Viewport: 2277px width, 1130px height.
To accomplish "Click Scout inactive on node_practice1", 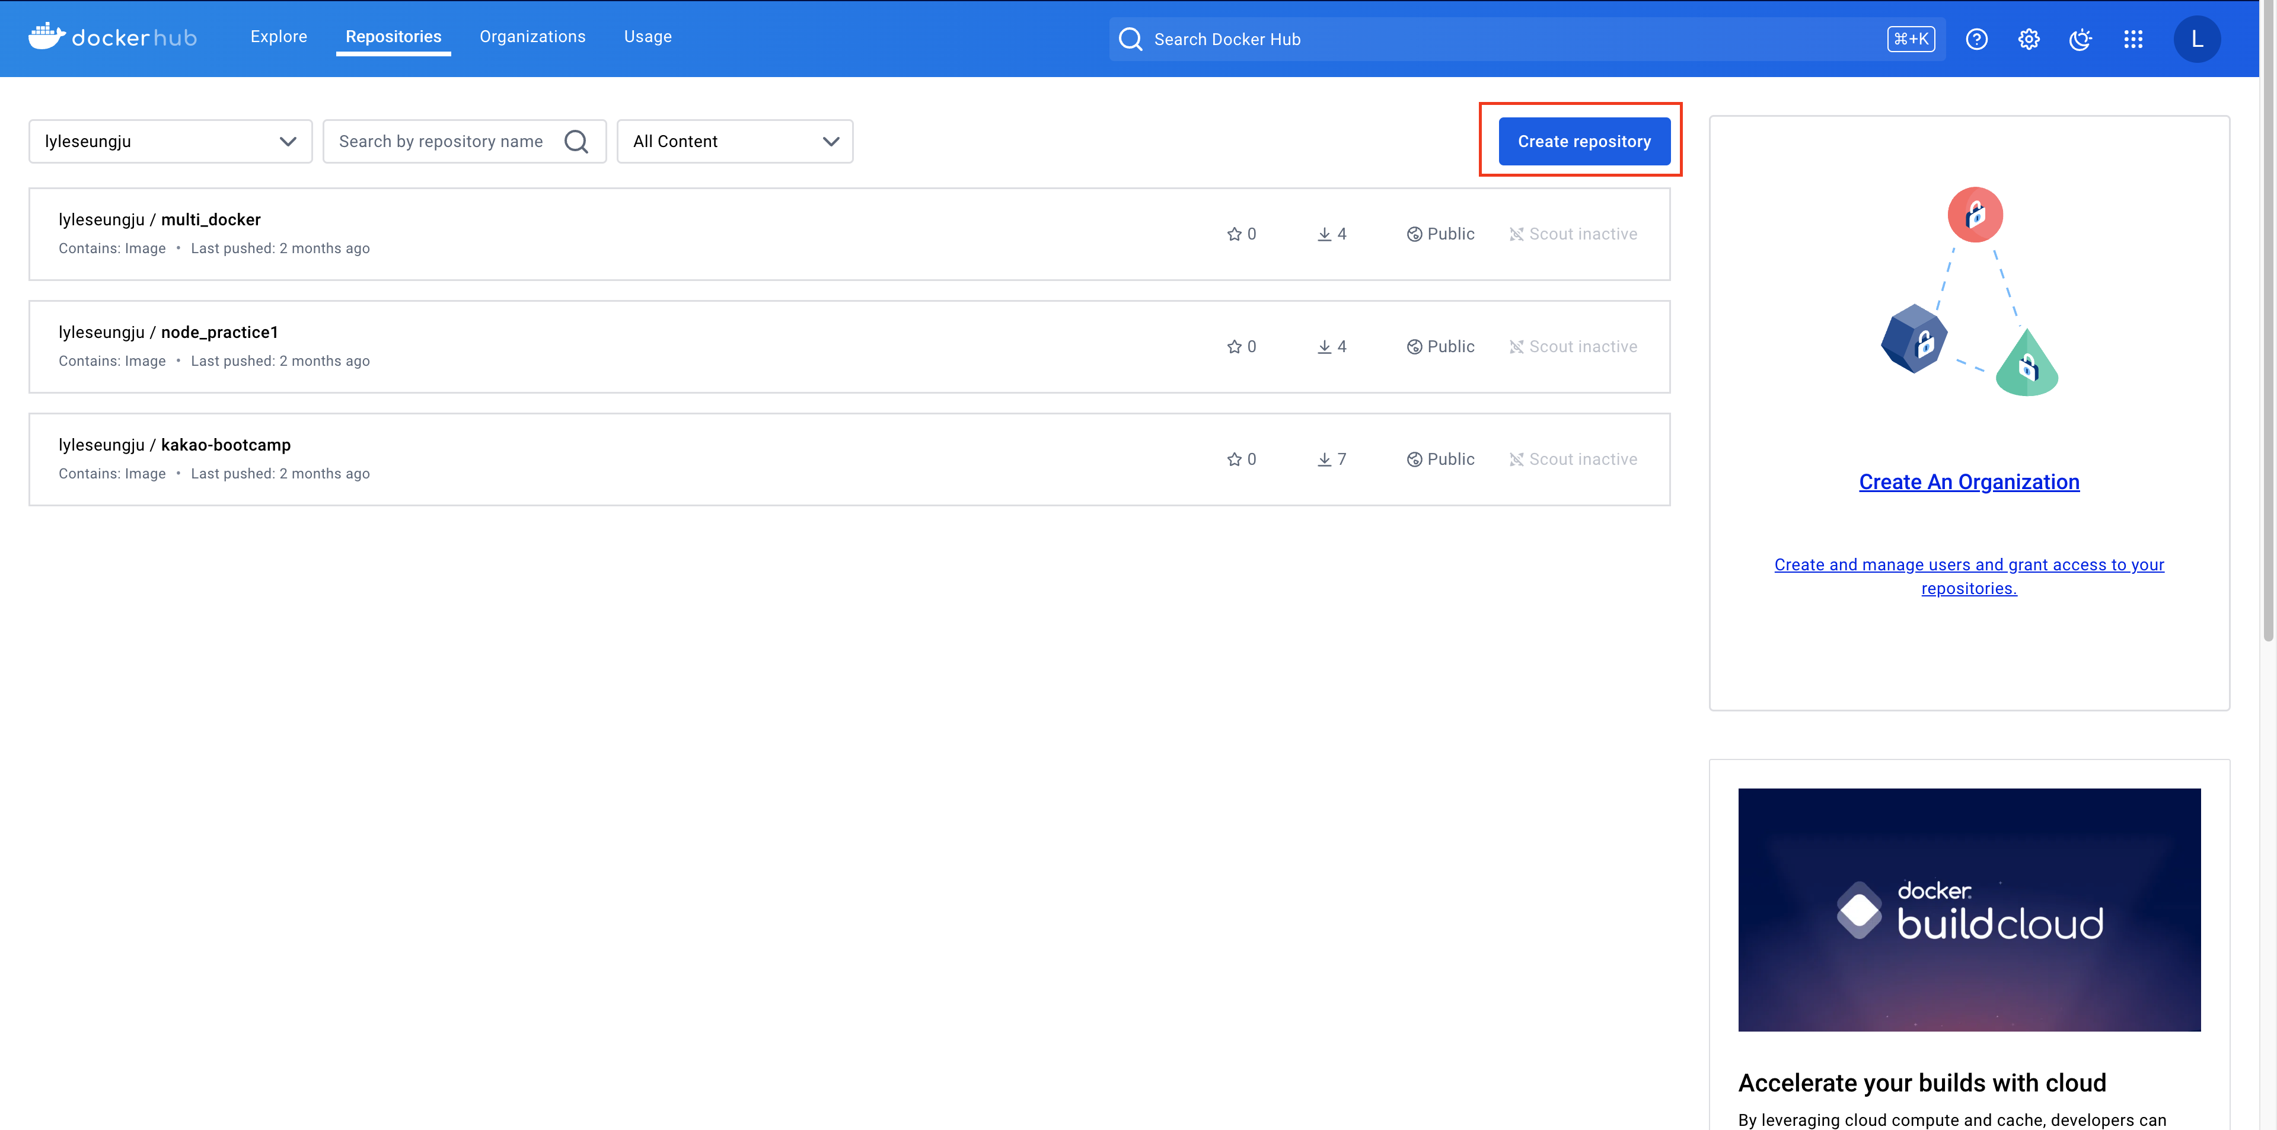I will click(1573, 346).
